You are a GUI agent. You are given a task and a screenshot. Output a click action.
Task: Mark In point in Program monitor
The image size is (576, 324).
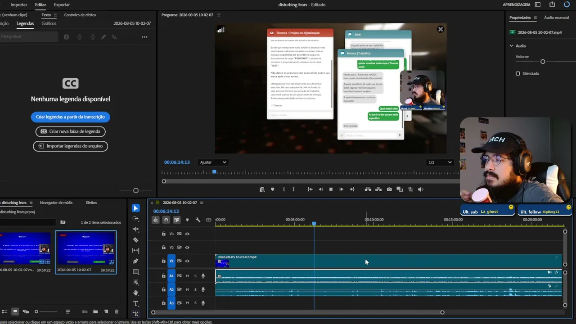[283, 189]
